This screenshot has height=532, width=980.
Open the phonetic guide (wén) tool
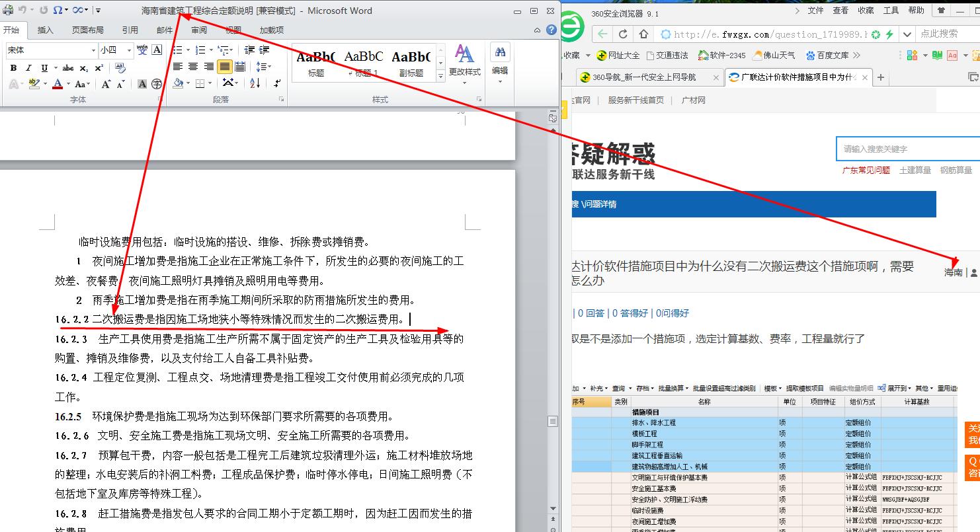[x=142, y=50]
